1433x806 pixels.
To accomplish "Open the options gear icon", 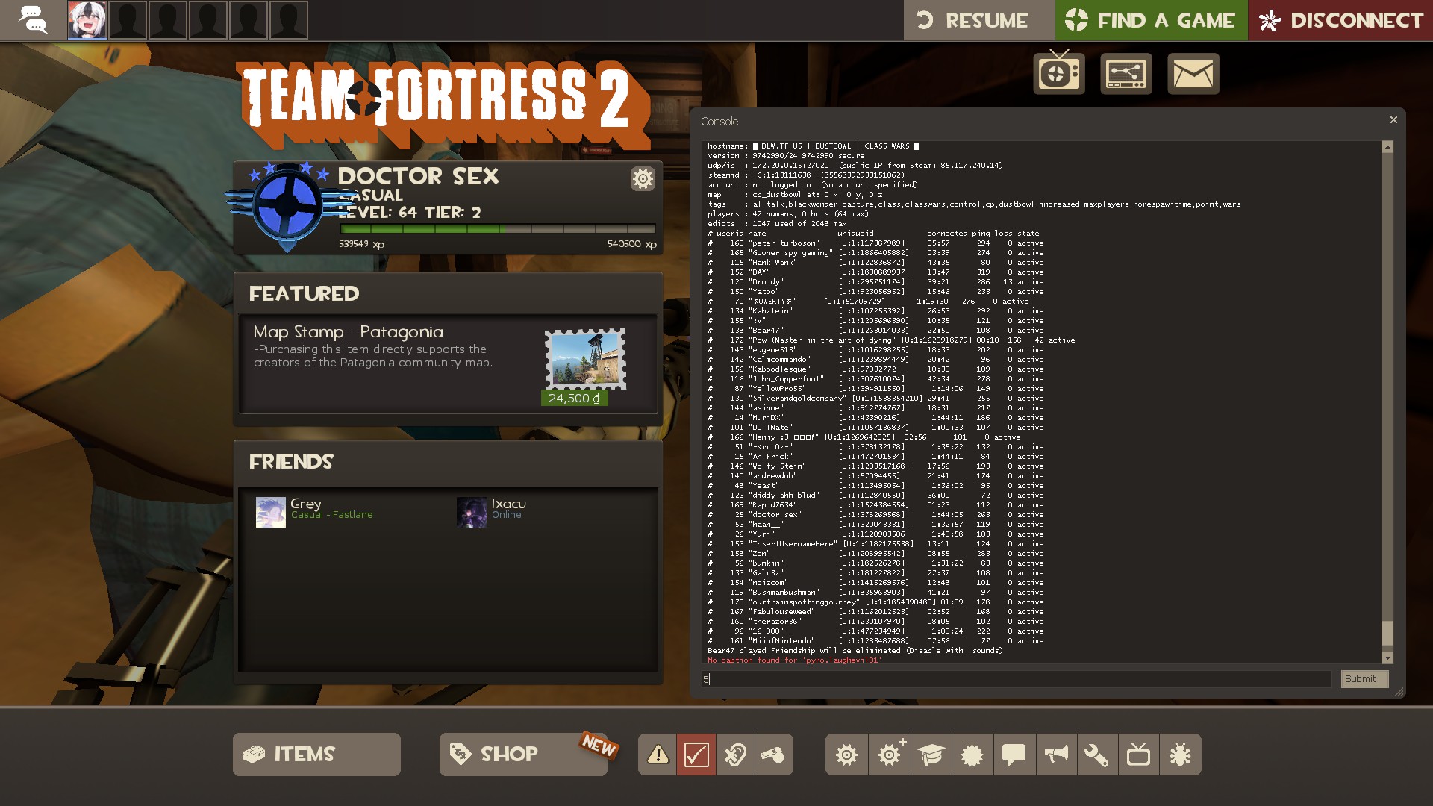I will (846, 755).
